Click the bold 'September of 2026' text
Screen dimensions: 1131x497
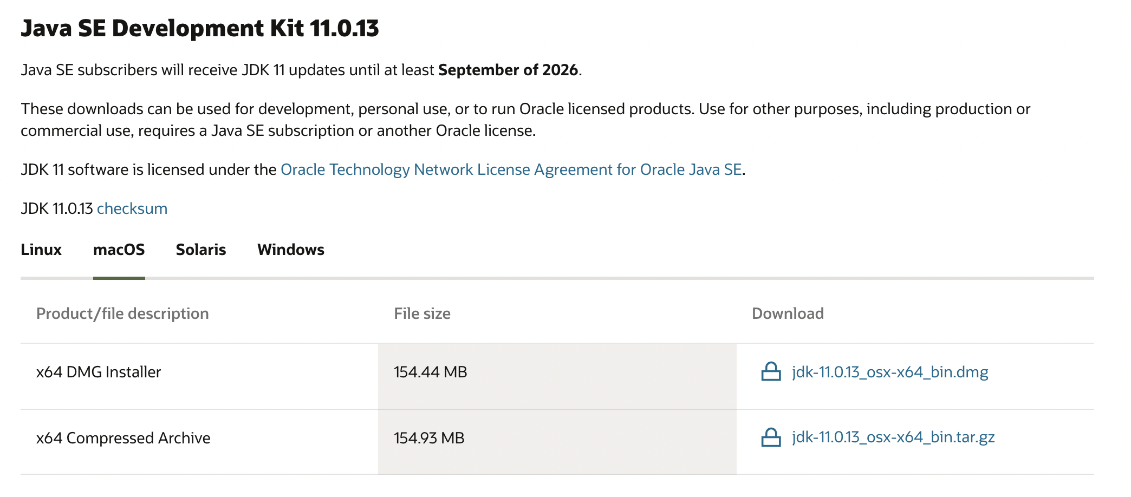pyautogui.click(x=508, y=70)
